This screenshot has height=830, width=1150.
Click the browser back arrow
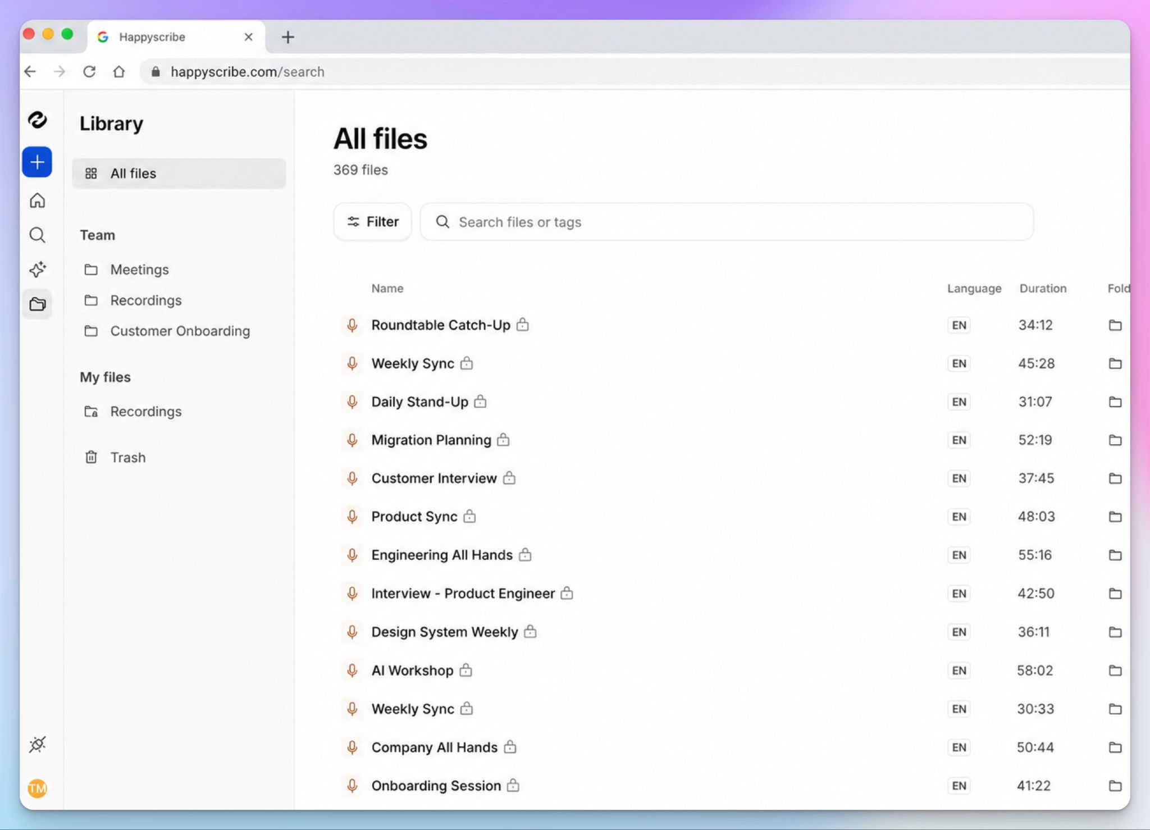(30, 71)
